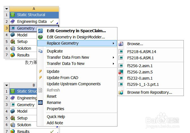Image resolution: width=190 pixels, height=133 pixels.
Task: Click the Rename 'ab' icon
Action: coord(40,103)
